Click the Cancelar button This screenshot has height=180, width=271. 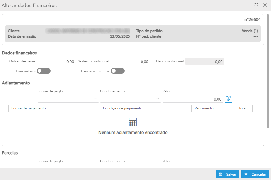255,174
